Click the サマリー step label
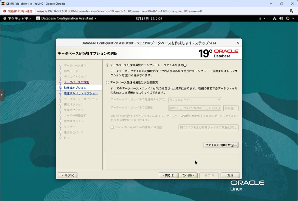Screen dimensions: 298x201 [x=69, y=127]
